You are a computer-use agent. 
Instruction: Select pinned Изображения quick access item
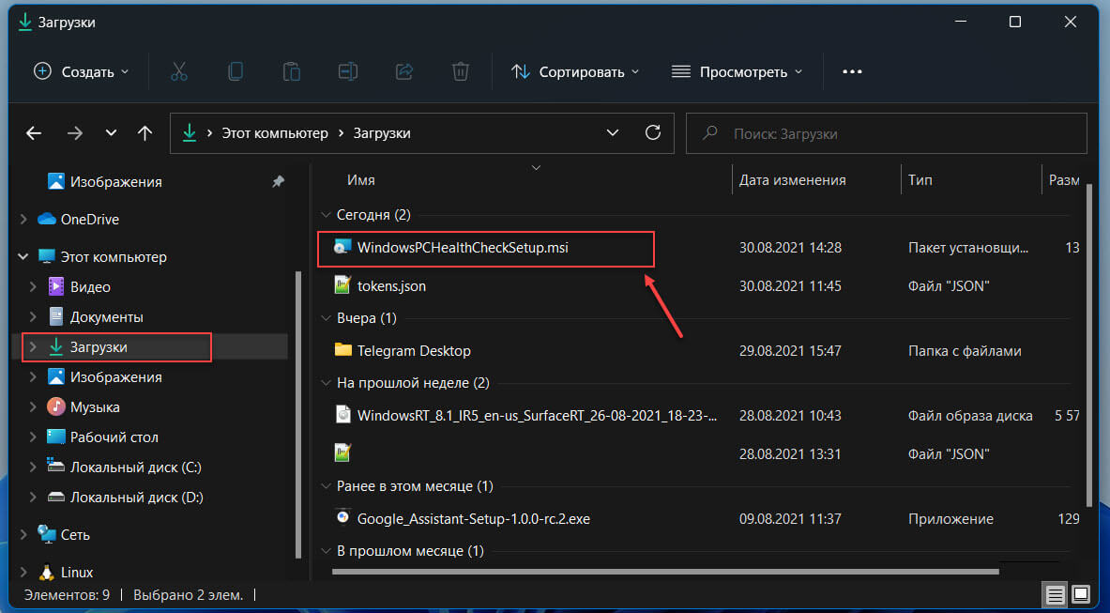coord(115,182)
